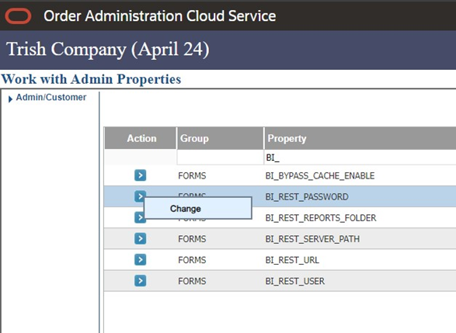Open the Admin/Customer navigation link
Image resolution: width=456 pixels, height=333 pixels.
[51, 97]
